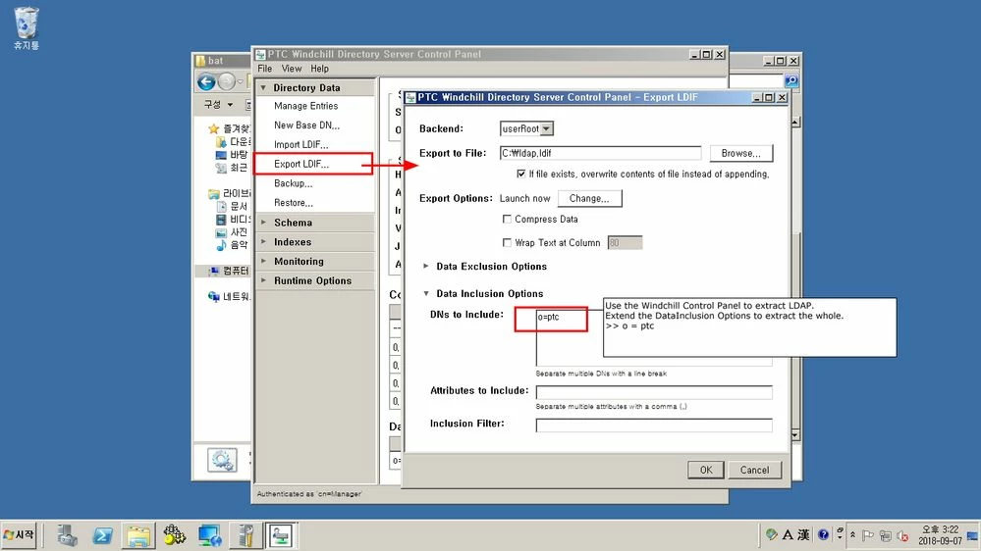Click the network status tray icon
Viewport: 981px width, 551px height.
coord(886,535)
